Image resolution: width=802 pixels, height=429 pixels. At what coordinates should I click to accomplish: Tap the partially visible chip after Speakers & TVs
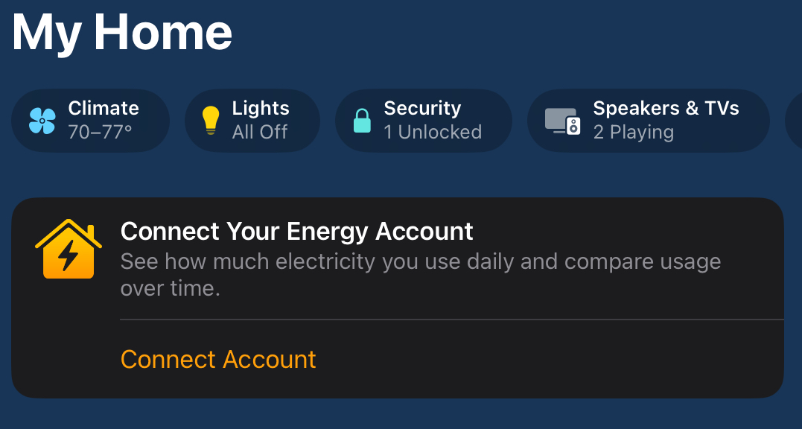pyautogui.click(x=793, y=121)
